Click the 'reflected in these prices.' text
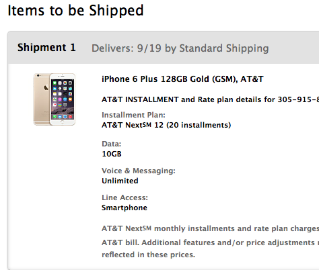 (148, 255)
